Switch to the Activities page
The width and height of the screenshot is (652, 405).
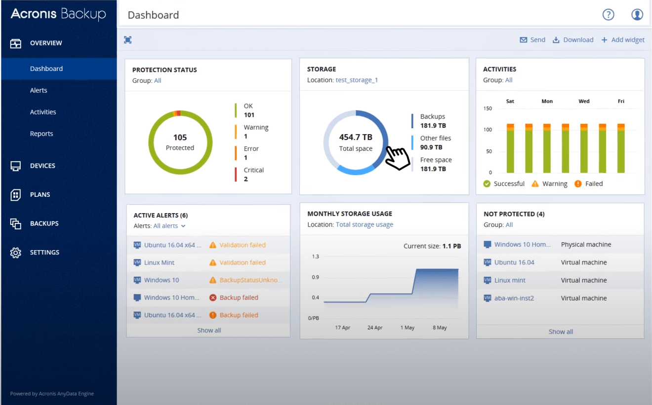pos(42,111)
